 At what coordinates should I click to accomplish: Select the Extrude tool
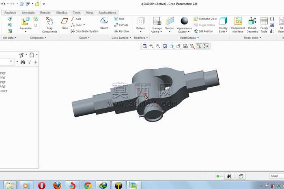point(121,25)
